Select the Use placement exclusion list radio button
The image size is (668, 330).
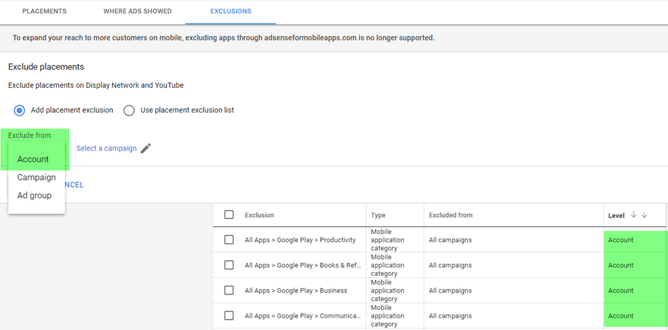[x=129, y=110]
